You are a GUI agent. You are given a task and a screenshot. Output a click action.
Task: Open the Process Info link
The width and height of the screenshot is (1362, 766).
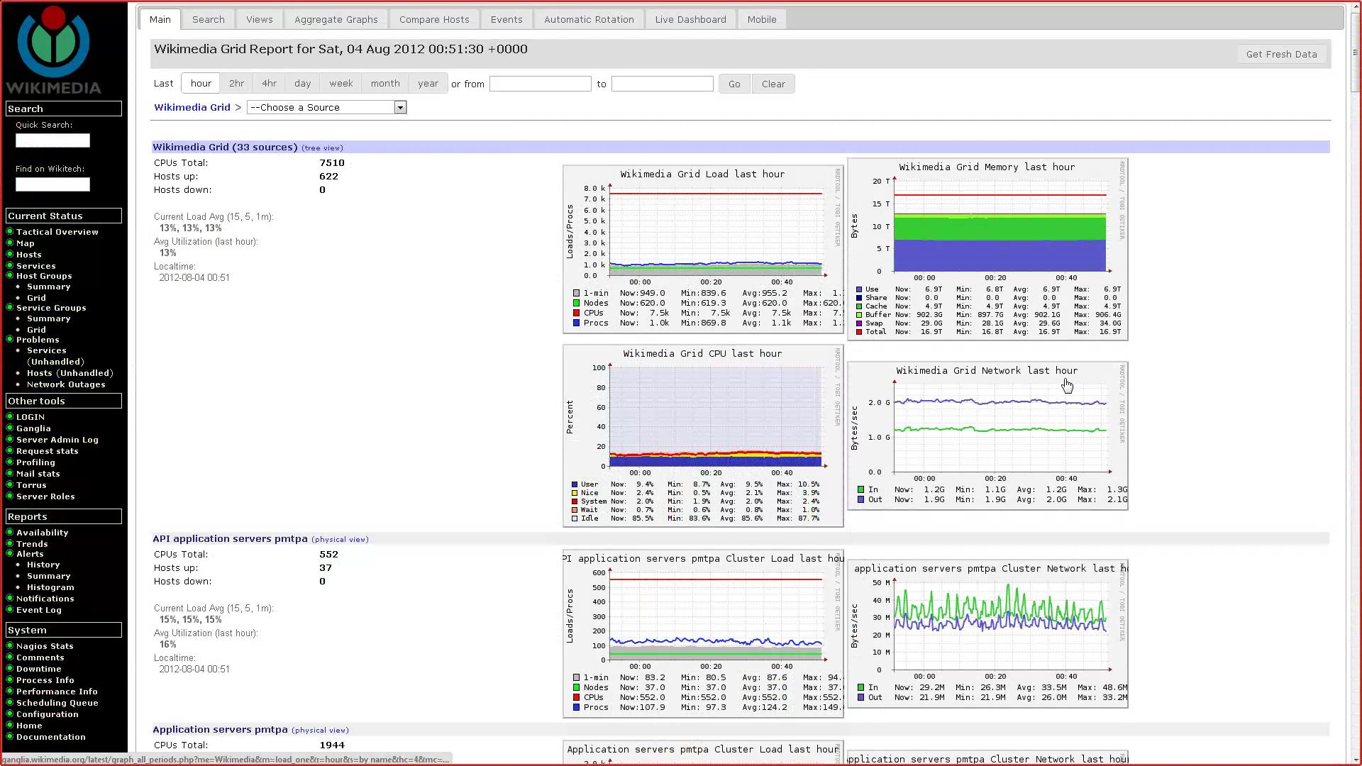[45, 680]
